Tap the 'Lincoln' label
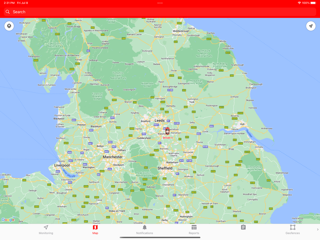The image size is (320, 240). [x=228, y=185]
